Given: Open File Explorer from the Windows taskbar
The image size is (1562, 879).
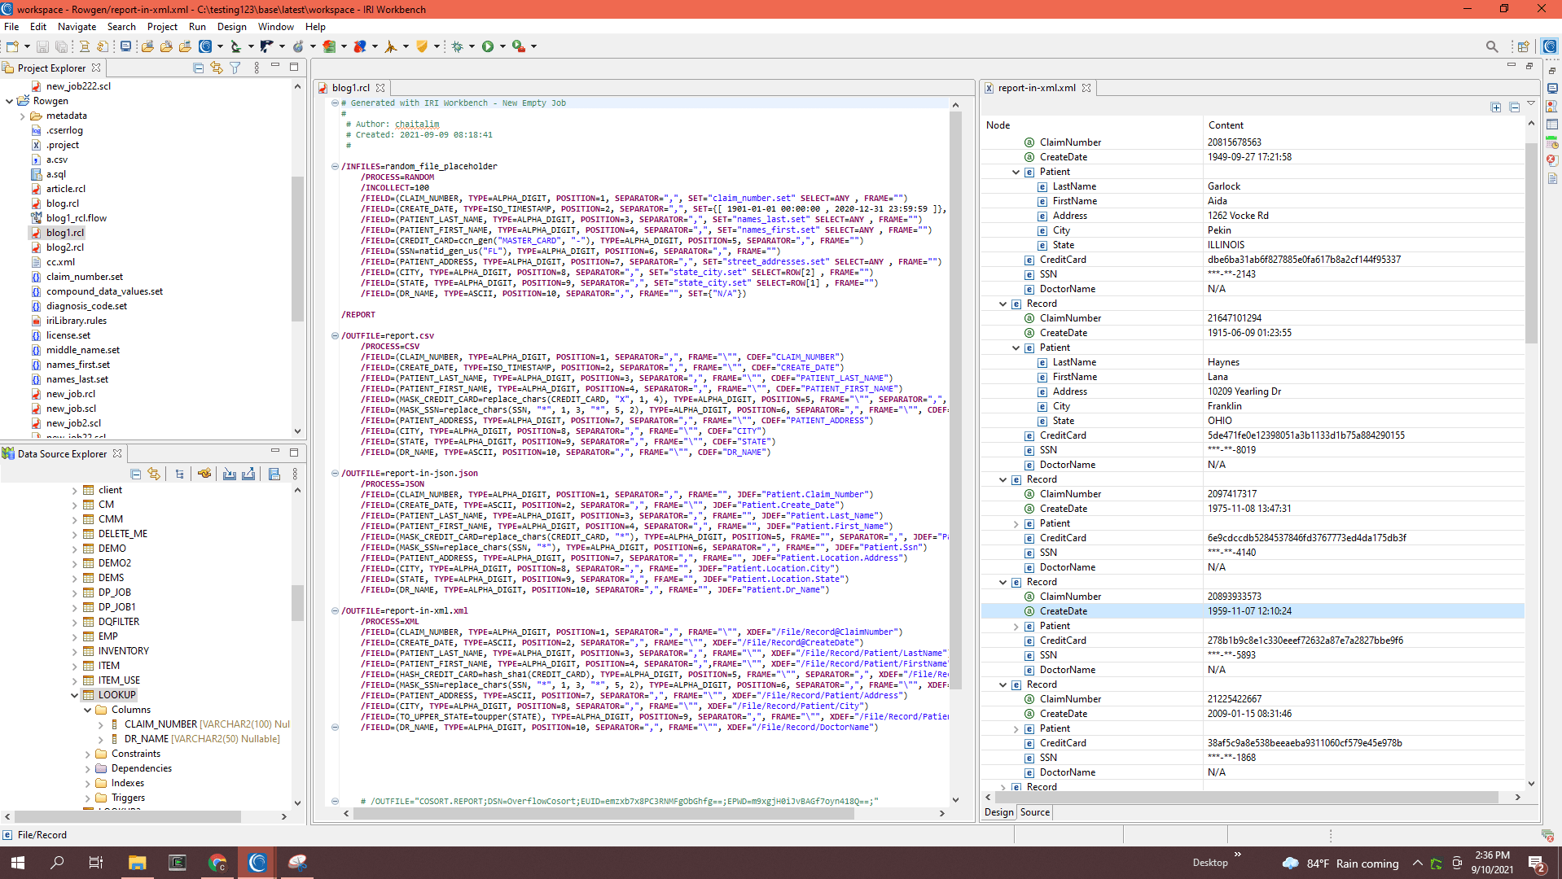Looking at the screenshot, I should (x=137, y=863).
